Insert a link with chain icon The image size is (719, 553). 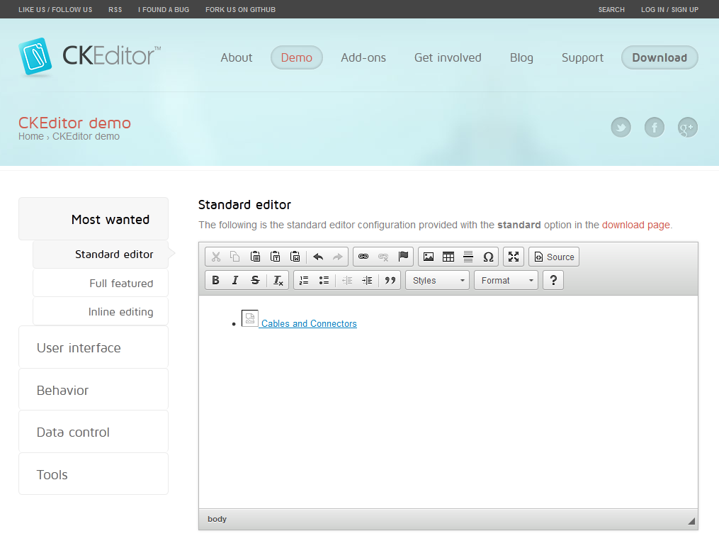click(x=363, y=257)
